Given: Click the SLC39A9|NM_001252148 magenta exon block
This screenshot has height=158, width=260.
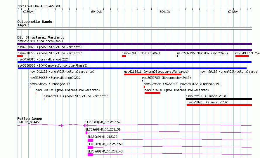Looking at the screenshot, I should [90, 155].
